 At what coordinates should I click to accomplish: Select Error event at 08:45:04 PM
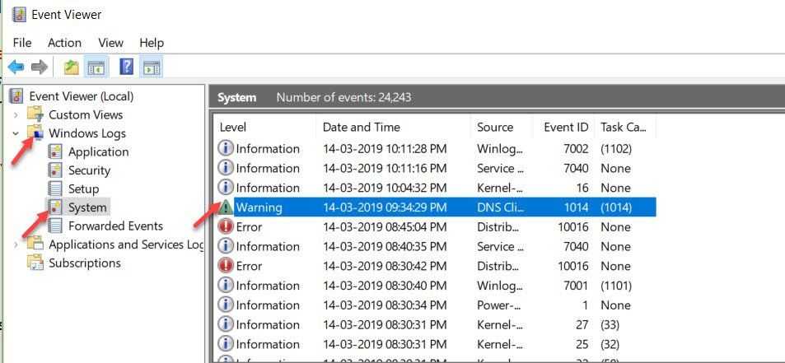tap(436, 227)
